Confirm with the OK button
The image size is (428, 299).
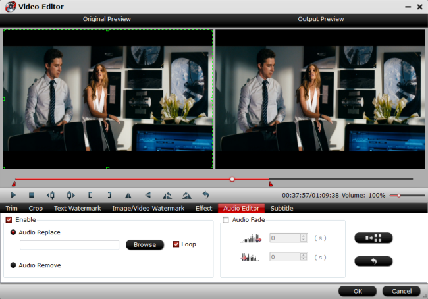coord(358,291)
